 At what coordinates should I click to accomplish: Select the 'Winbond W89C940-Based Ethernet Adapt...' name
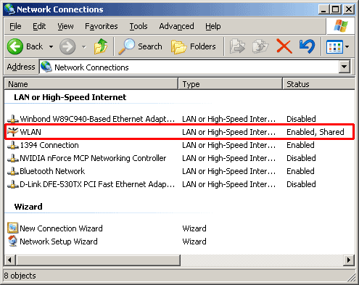coord(97,119)
